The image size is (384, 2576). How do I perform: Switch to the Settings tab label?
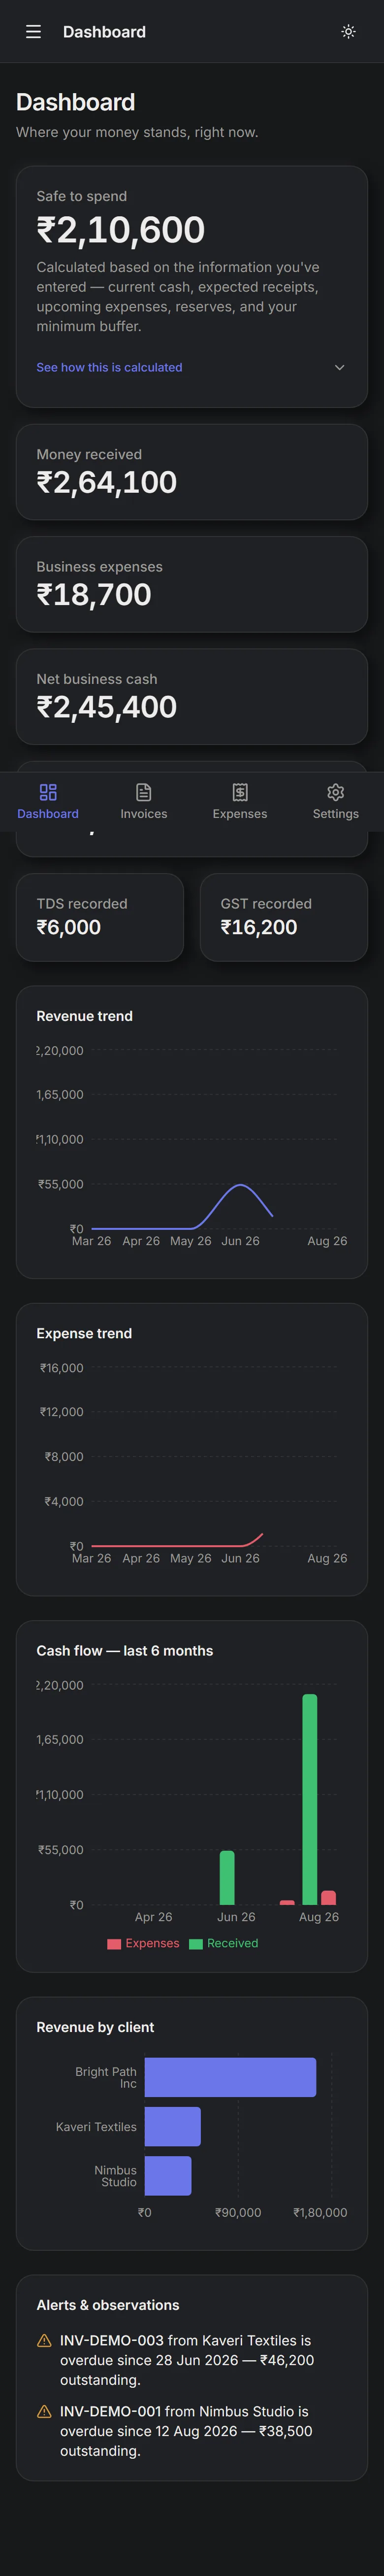(x=336, y=814)
